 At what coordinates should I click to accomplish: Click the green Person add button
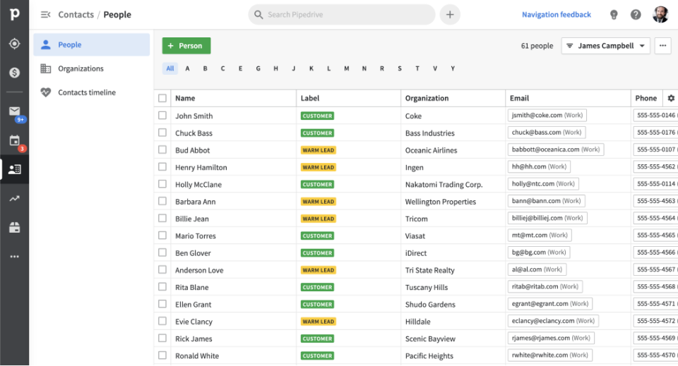(186, 46)
